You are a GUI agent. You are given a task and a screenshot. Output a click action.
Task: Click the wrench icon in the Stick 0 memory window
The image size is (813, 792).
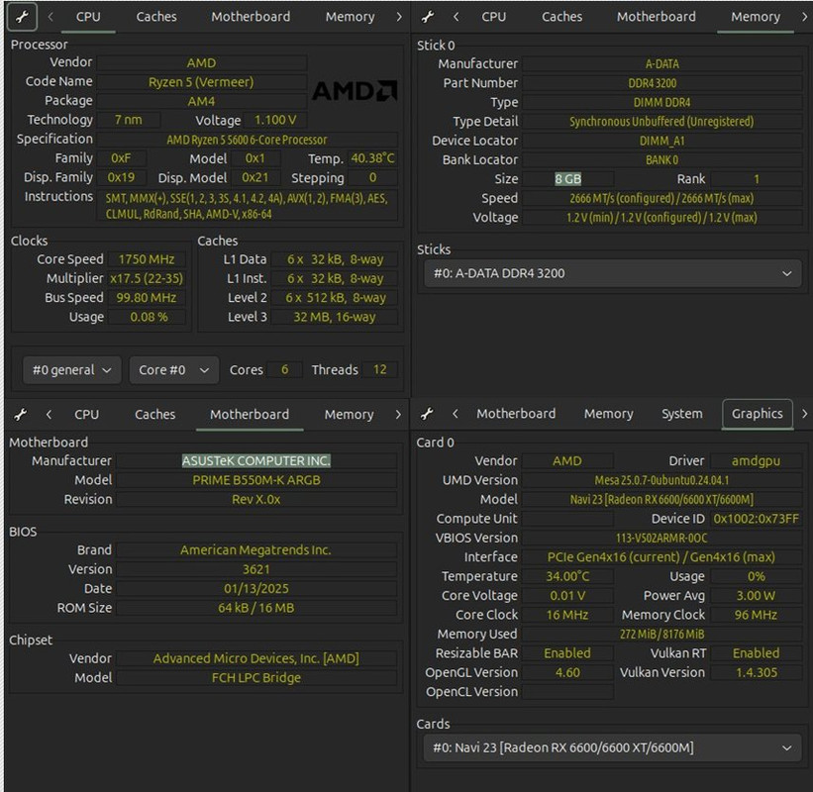coord(427,17)
